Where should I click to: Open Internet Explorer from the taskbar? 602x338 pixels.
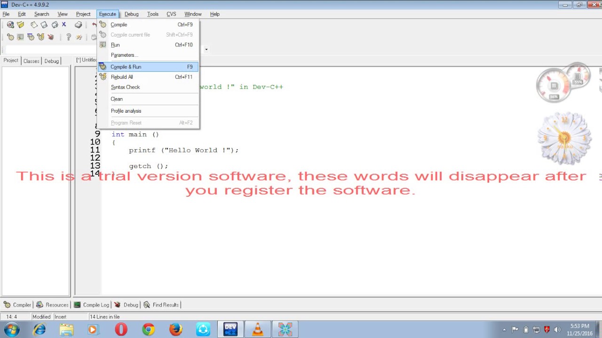(40, 330)
